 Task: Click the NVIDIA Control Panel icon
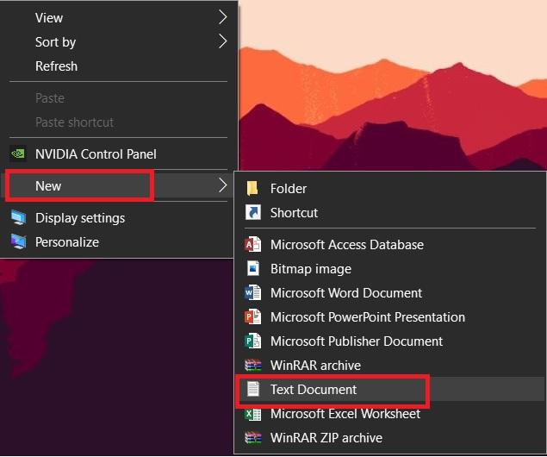(18, 153)
